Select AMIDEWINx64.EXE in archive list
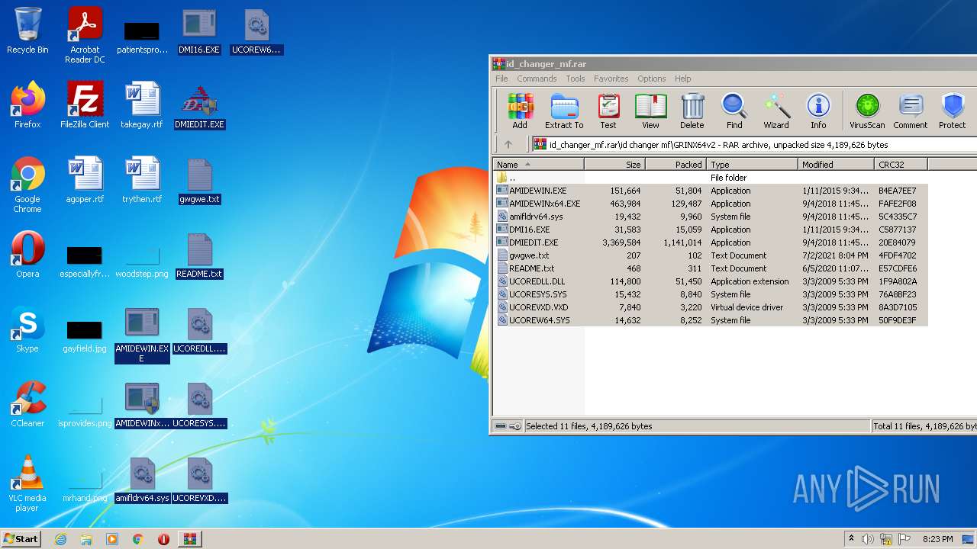Image resolution: width=977 pixels, height=549 pixels. click(x=711, y=204)
